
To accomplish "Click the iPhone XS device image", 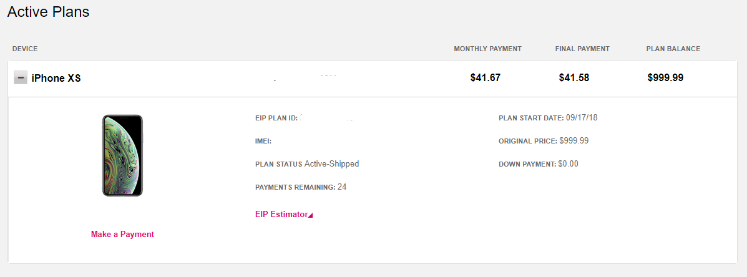I will click(122, 155).
